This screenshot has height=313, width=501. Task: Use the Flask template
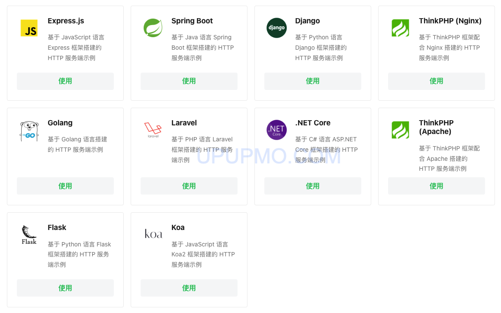pos(65,288)
